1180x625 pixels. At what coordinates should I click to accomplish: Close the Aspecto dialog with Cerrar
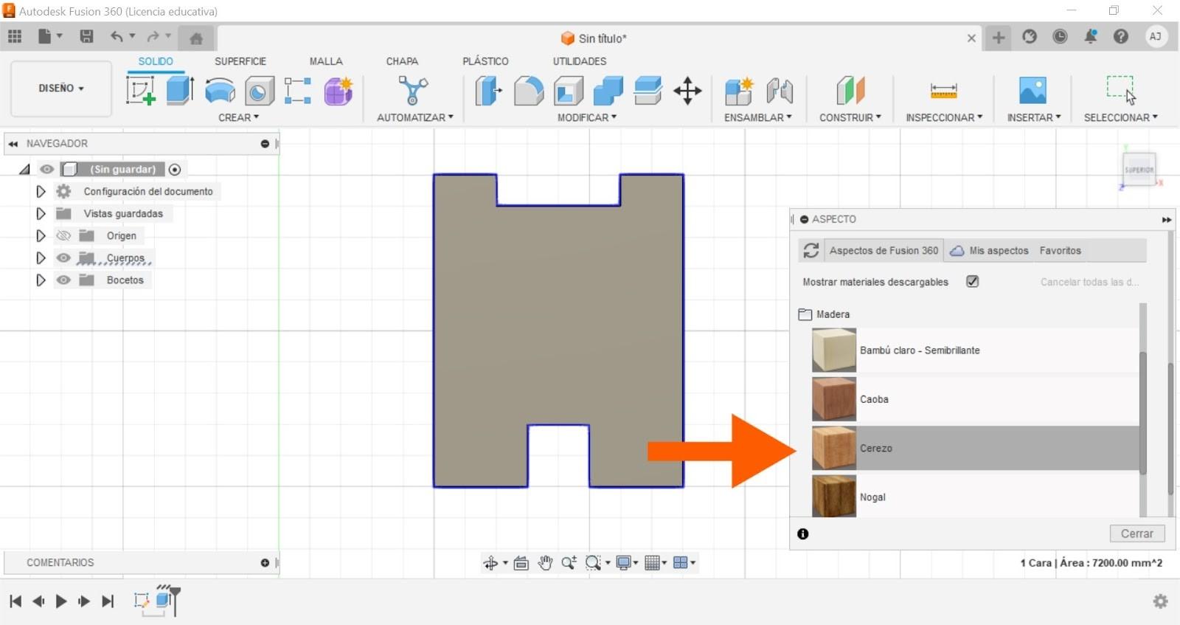(x=1136, y=534)
